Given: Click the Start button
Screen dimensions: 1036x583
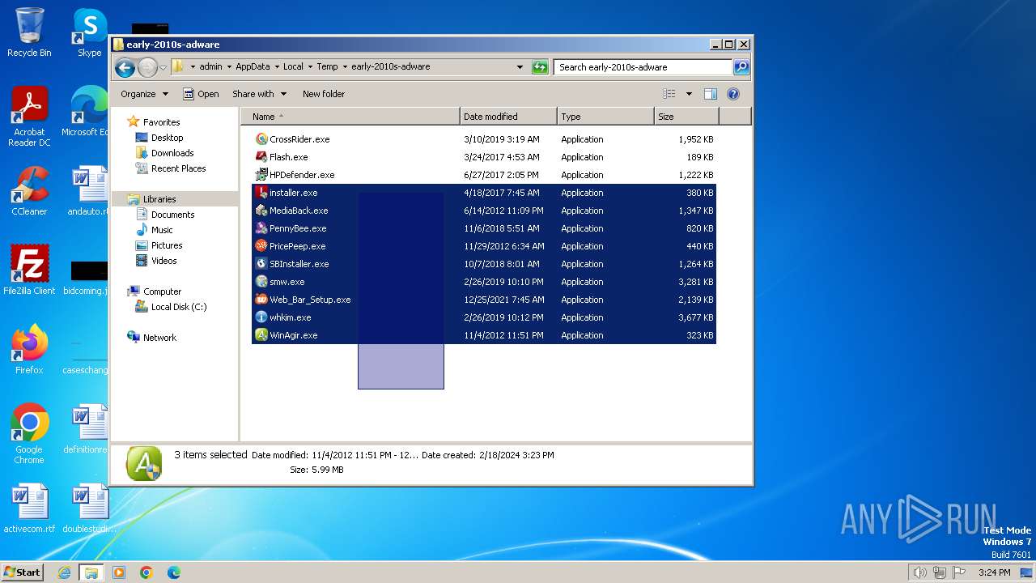Looking at the screenshot, I should point(22,572).
